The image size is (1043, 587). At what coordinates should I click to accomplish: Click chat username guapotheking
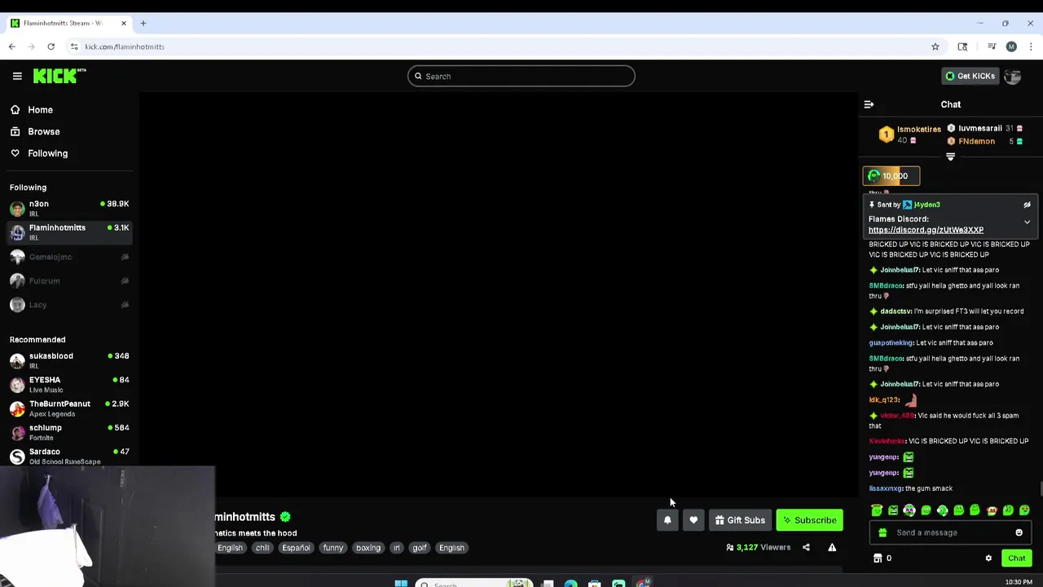[891, 343]
